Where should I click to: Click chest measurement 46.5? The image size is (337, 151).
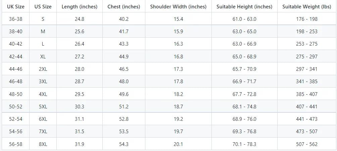point(124,69)
